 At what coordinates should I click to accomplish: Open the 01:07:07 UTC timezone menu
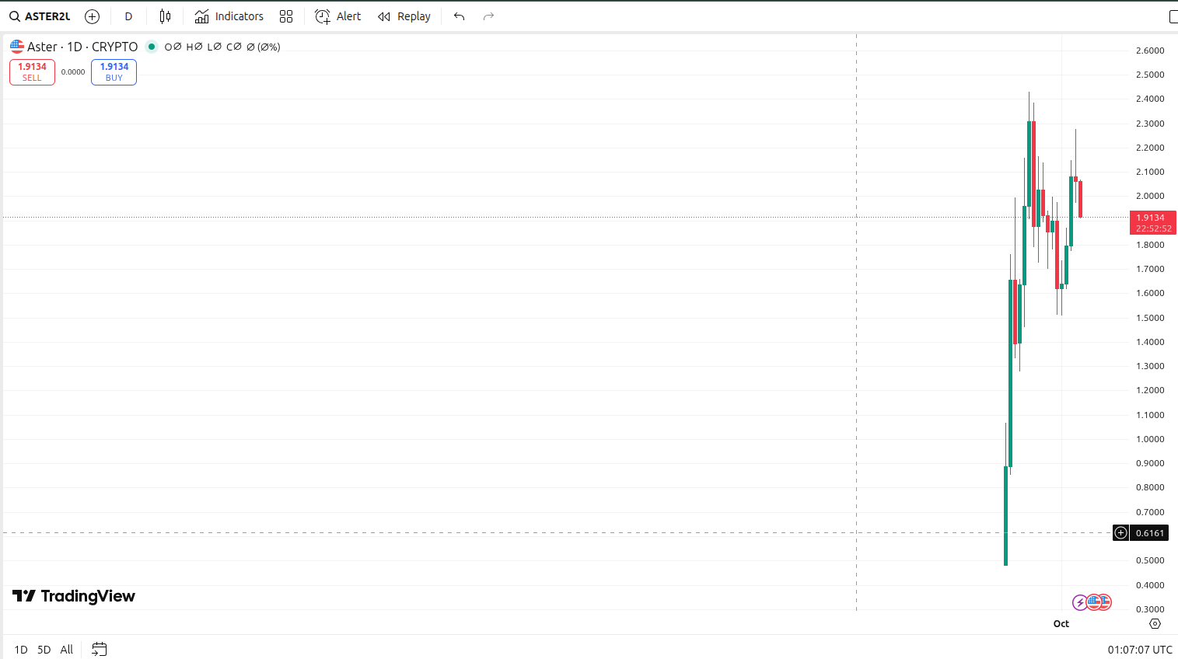click(x=1140, y=650)
